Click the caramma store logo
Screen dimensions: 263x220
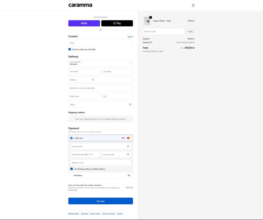click(x=80, y=5)
